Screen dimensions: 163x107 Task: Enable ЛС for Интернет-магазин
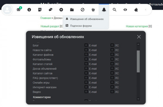point(112,87)
